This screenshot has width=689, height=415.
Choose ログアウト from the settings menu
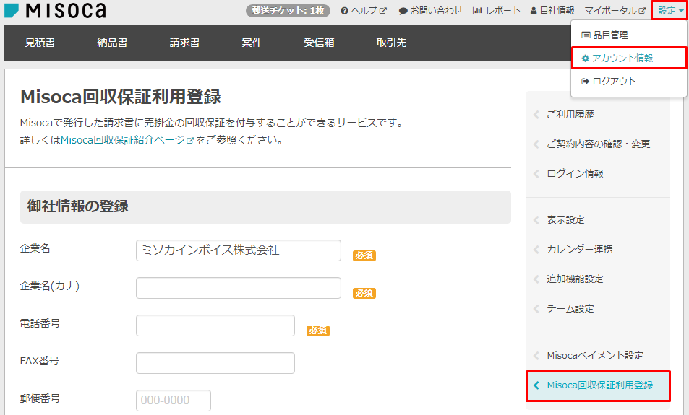click(x=628, y=81)
